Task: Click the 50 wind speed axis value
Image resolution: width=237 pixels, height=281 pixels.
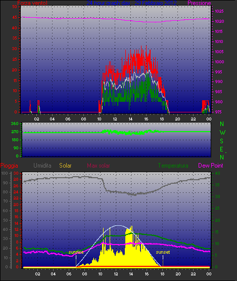Action: click(15, 7)
